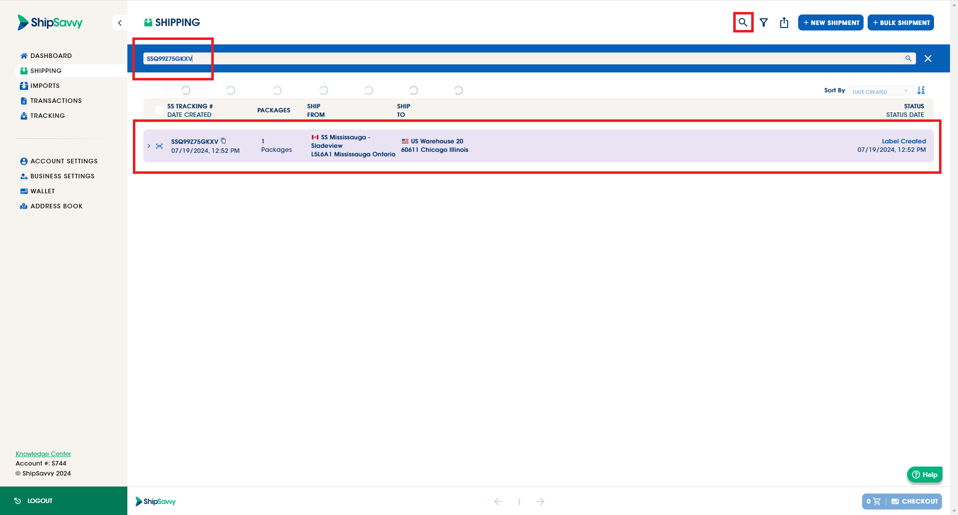Toggle sort order Z-A icon
958x515 pixels.
coord(921,90)
